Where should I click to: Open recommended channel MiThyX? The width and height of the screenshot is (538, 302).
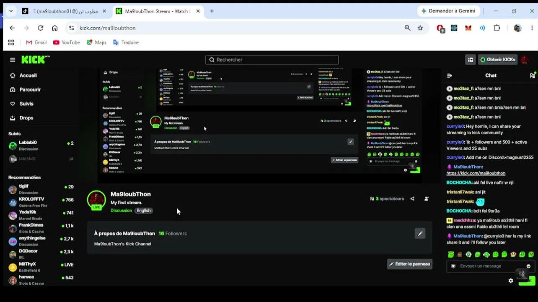[41, 267]
